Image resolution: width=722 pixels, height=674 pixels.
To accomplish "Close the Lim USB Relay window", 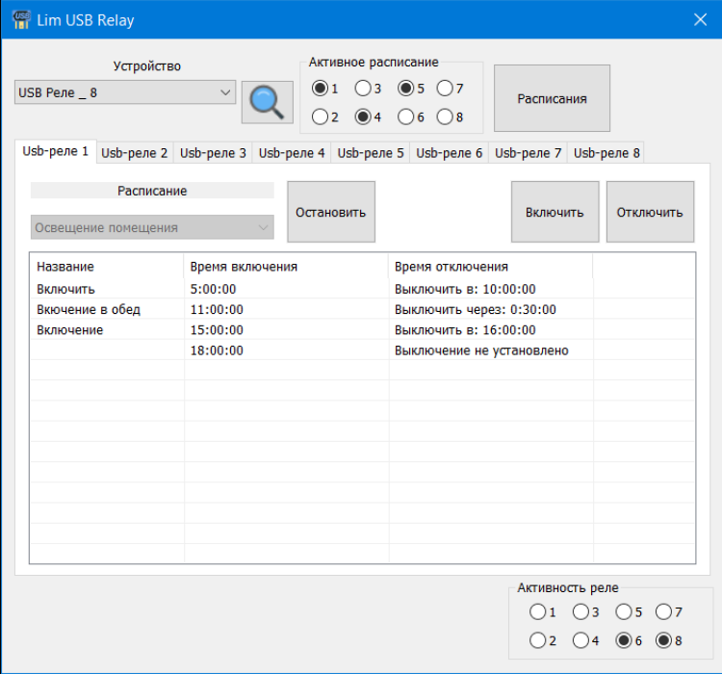I will click(700, 19).
